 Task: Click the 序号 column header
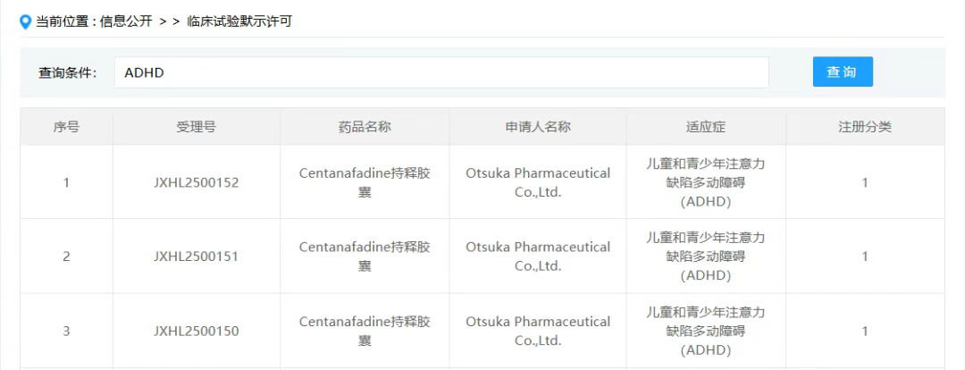coord(66,127)
